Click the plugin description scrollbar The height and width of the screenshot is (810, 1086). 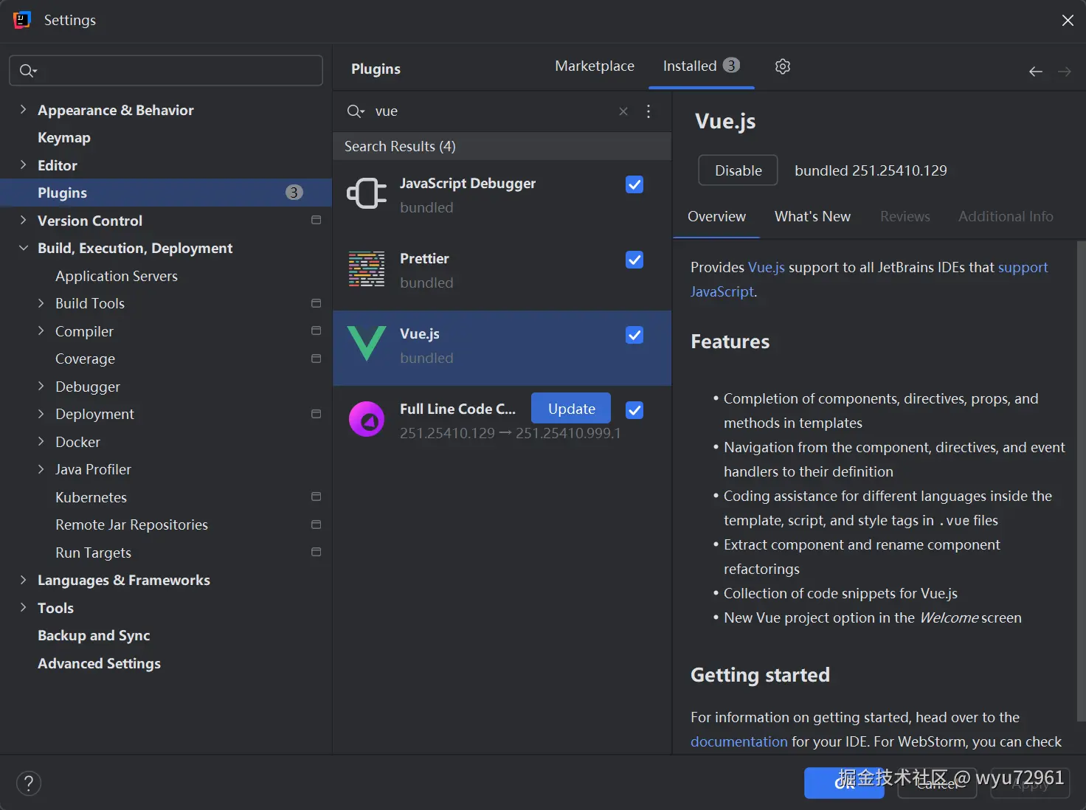[x=1081, y=480]
